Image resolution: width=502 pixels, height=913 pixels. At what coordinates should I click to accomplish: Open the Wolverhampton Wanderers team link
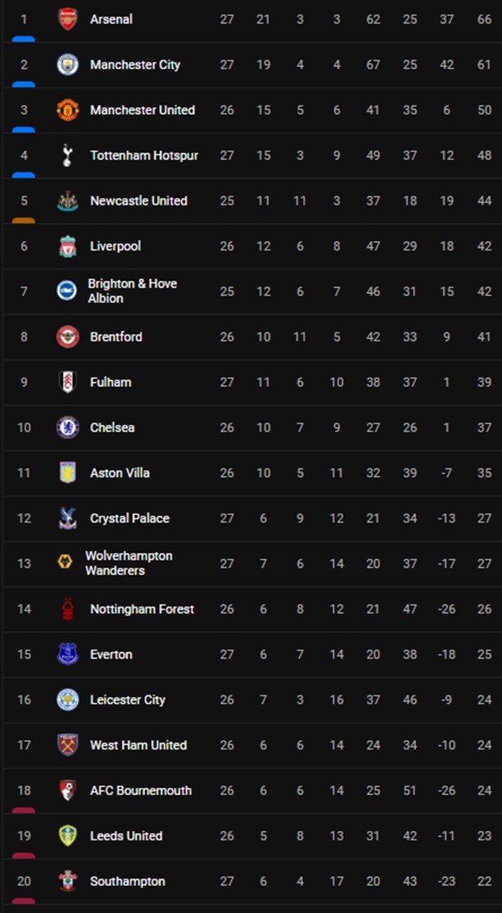tap(128, 563)
